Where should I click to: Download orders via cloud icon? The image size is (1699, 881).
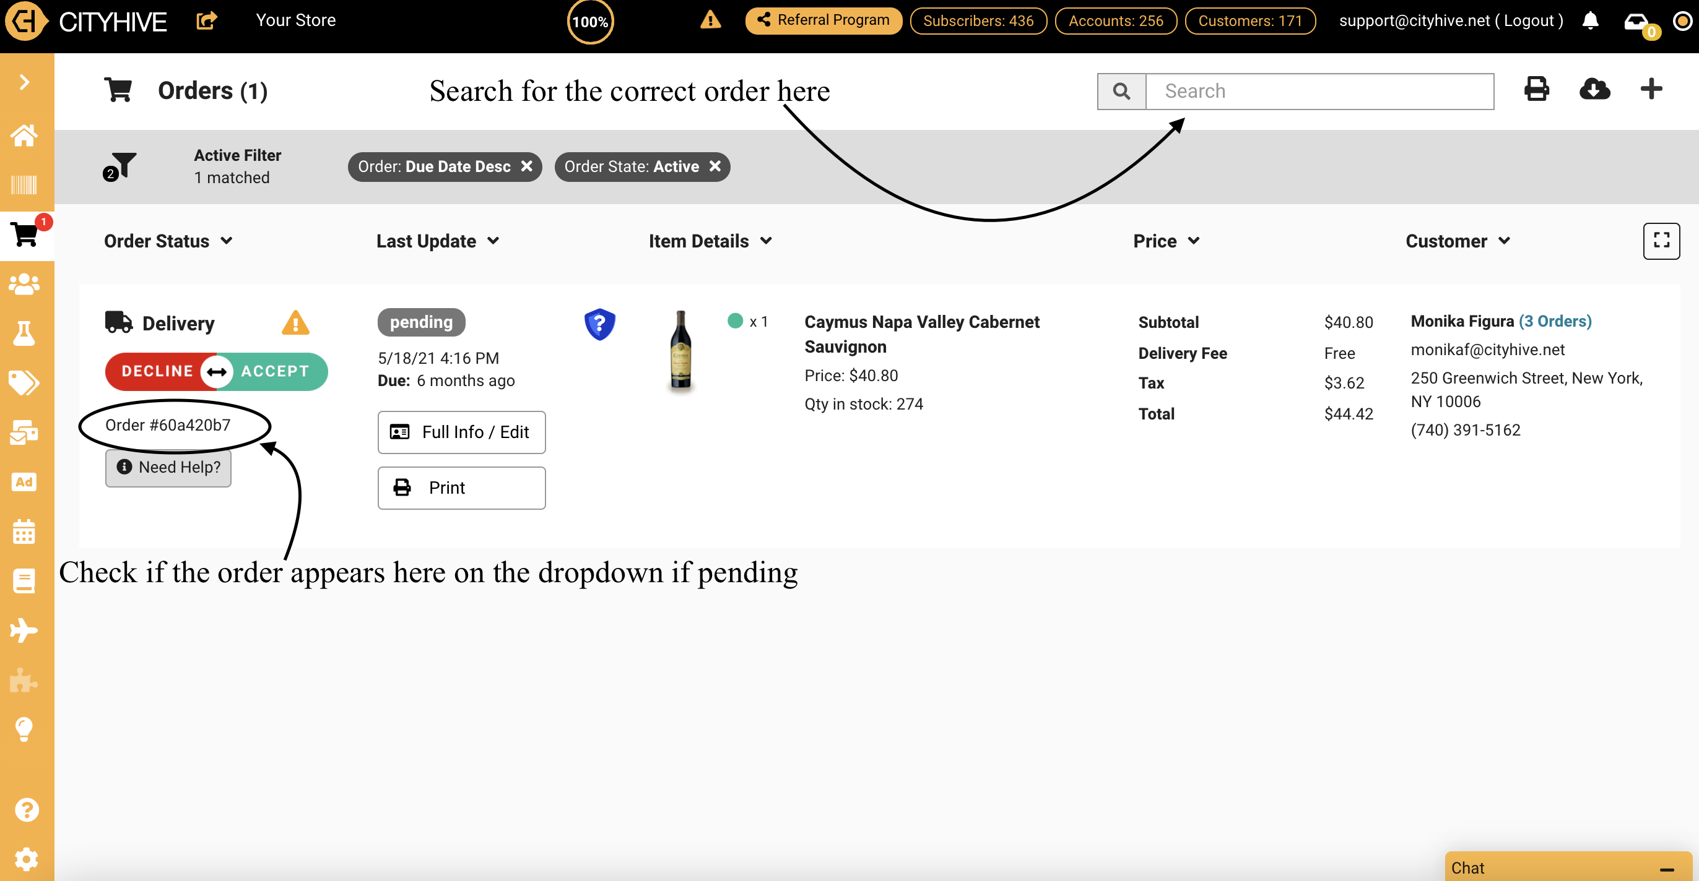point(1595,89)
